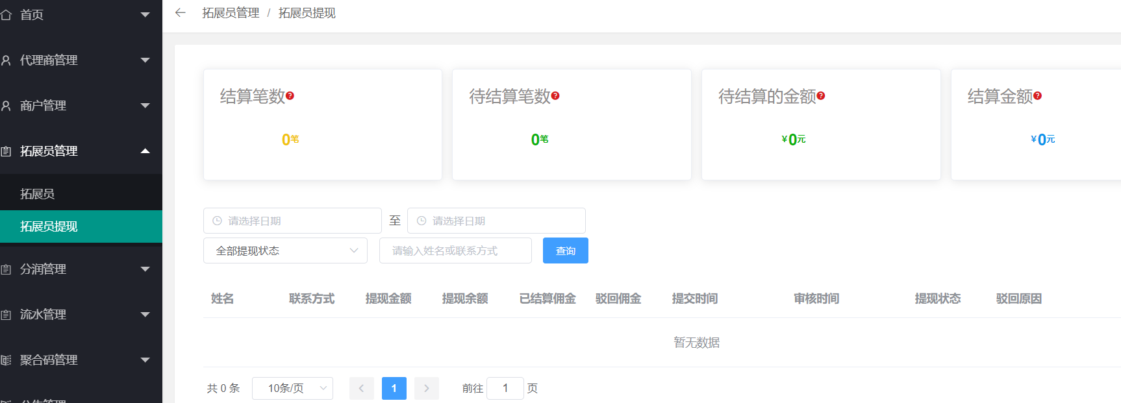
Task: Click the 前往 page number input
Action: [505, 388]
